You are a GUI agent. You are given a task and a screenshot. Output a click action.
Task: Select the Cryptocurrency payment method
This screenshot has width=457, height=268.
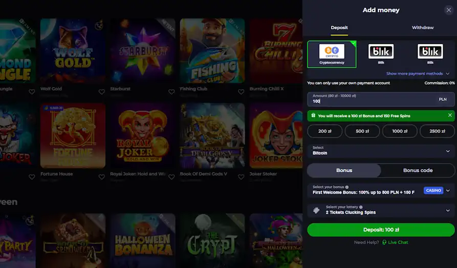[332, 54]
